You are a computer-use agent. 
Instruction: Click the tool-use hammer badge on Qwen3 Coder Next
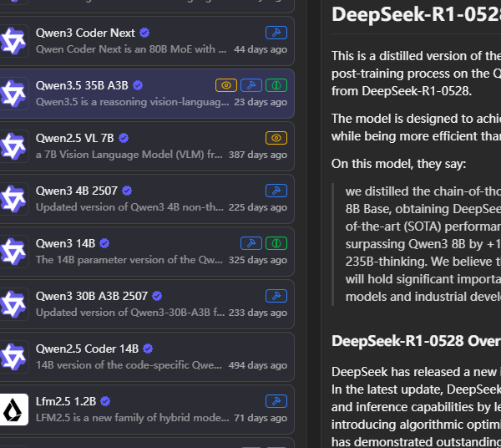coord(276,33)
